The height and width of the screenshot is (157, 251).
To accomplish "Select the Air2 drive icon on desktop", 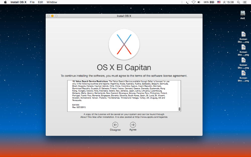I will [x=243, y=13].
